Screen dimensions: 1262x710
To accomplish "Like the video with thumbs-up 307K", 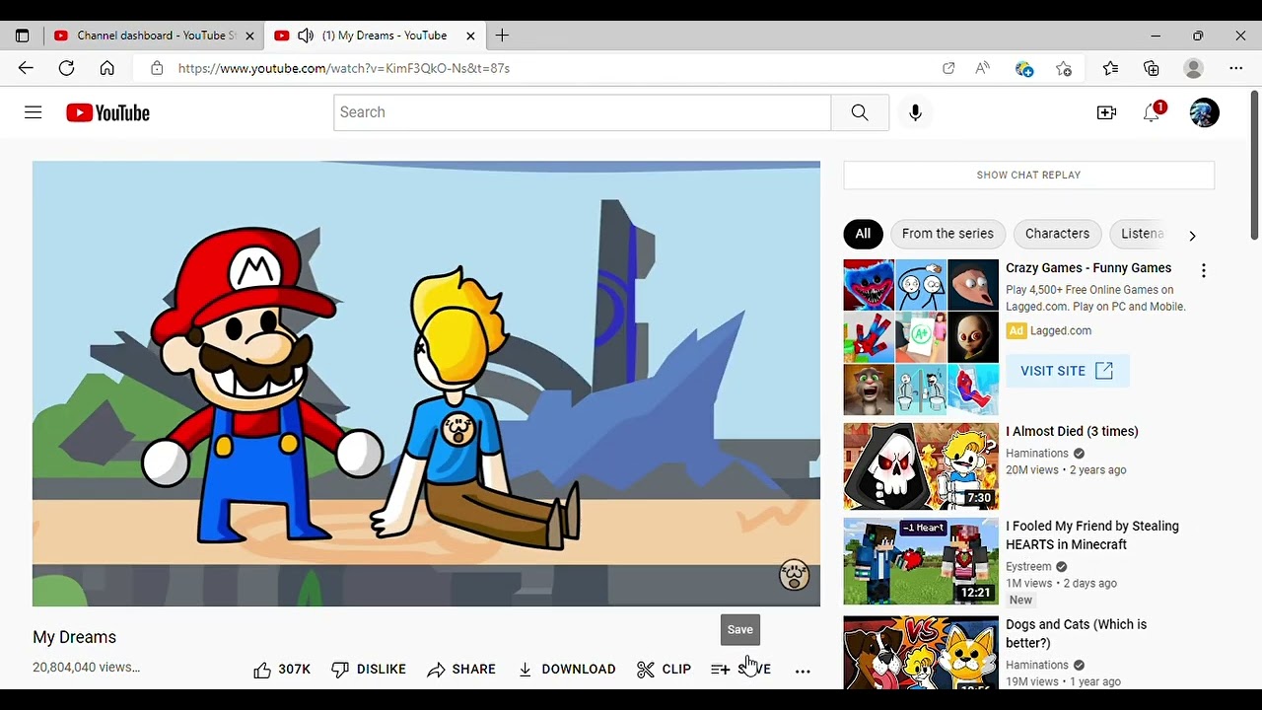I will (x=281, y=670).
